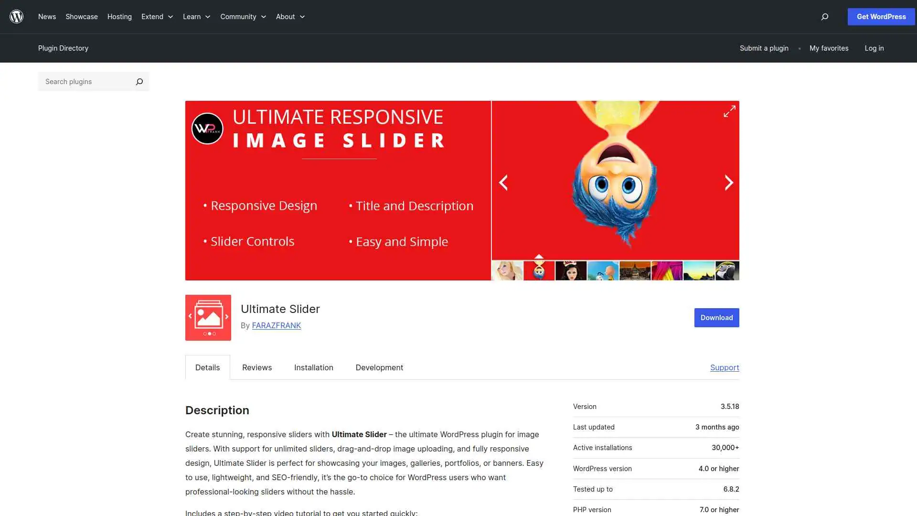Screen dimensions: 917x516
Task: View the Development tab
Action: coord(379,367)
